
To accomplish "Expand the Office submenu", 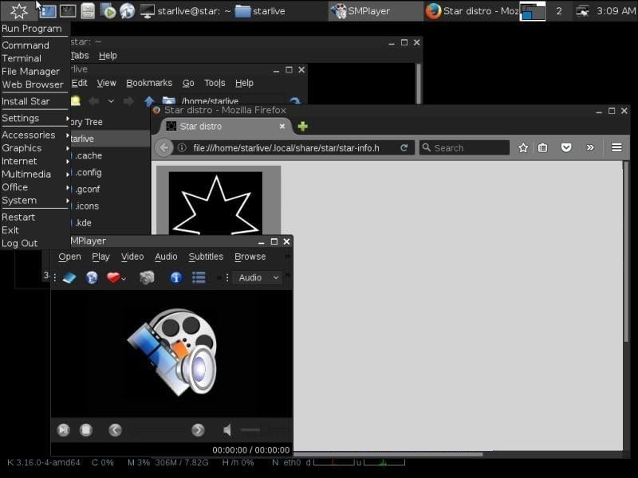I will tap(35, 187).
